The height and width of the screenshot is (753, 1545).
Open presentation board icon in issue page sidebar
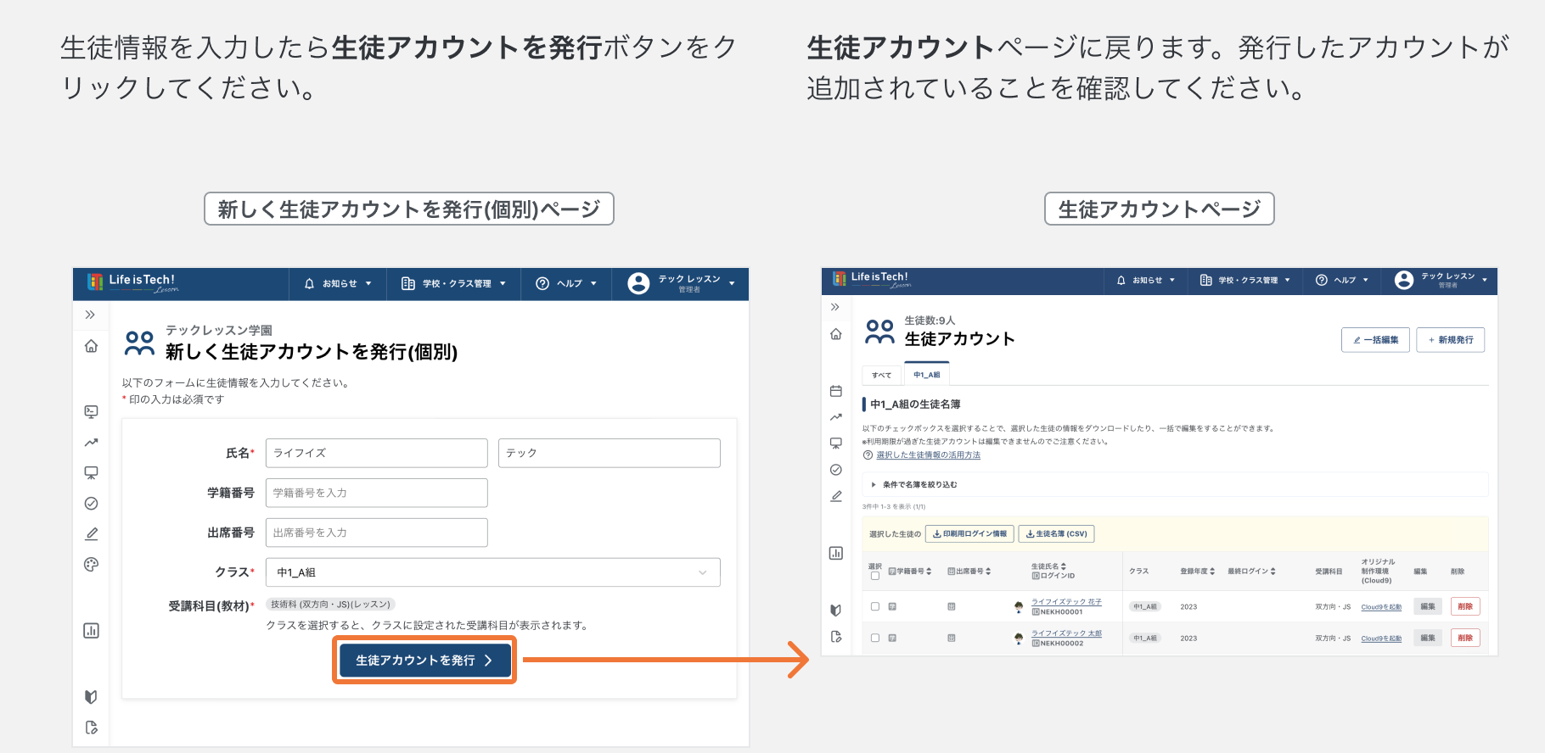tap(91, 473)
